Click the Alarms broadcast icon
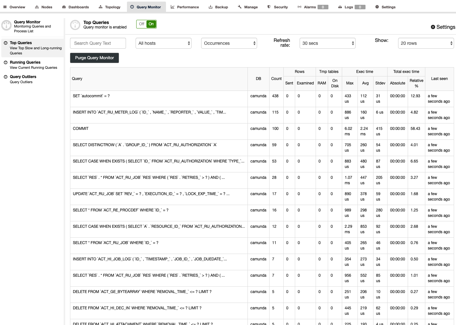Screen dimensions: 456x325 coord(299,7)
